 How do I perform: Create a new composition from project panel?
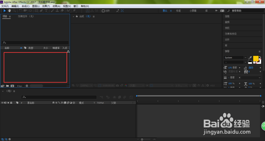(x=12, y=86)
